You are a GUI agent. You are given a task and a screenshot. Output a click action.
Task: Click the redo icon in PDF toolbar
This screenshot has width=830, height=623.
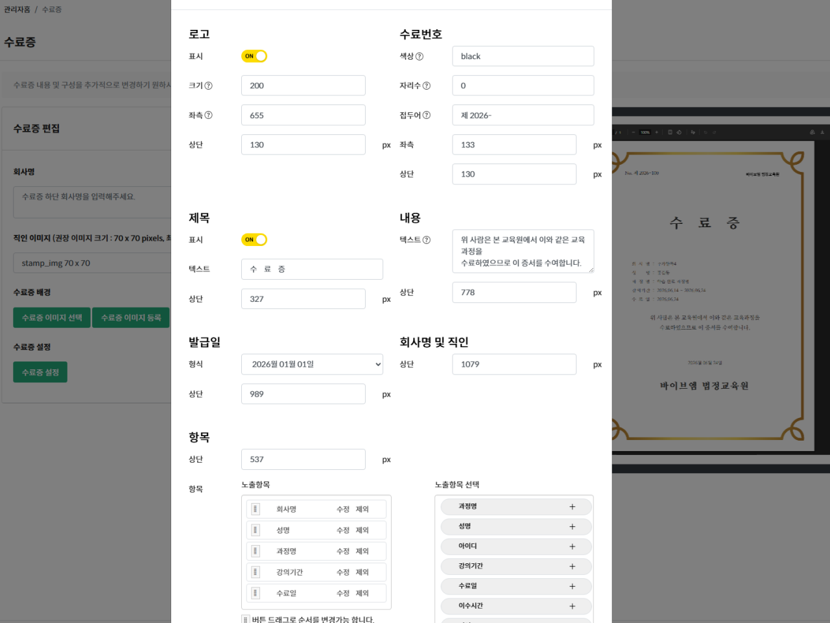(x=714, y=132)
